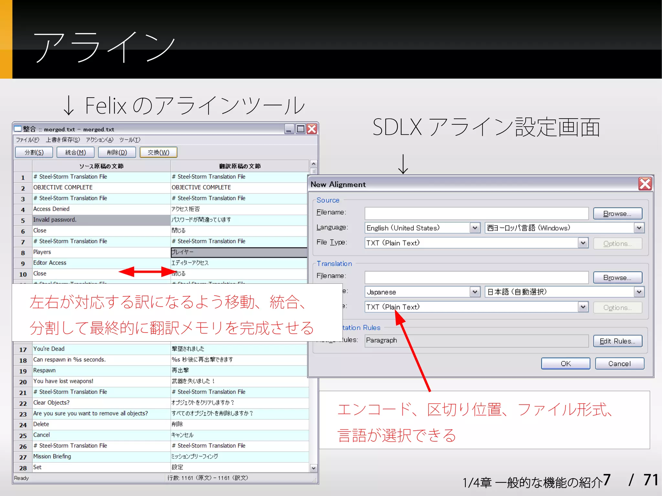
Task: Click the Translation Filename input field
Action: (x=476, y=277)
